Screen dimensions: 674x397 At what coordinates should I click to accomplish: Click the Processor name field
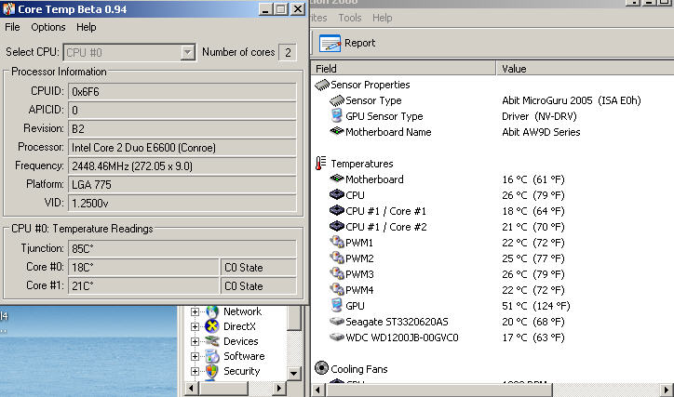click(x=182, y=147)
